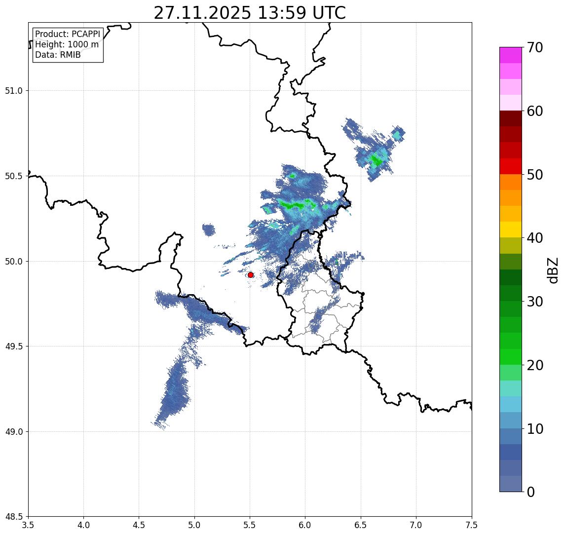Click the title timestamp 27.11.2025 13:59 UTC
Viewport: 565px width, 535px height.
click(x=250, y=13)
